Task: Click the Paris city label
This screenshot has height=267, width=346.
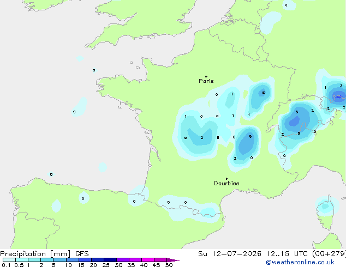Action: (x=206, y=81)
